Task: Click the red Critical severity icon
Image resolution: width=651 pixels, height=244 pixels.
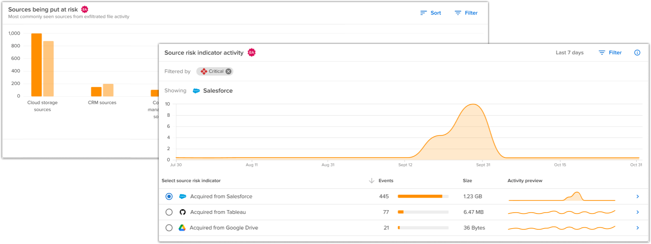Action: (x=204, y=71)
